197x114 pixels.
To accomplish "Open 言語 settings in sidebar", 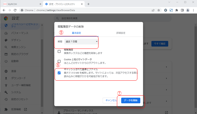I will click(13, 71).
